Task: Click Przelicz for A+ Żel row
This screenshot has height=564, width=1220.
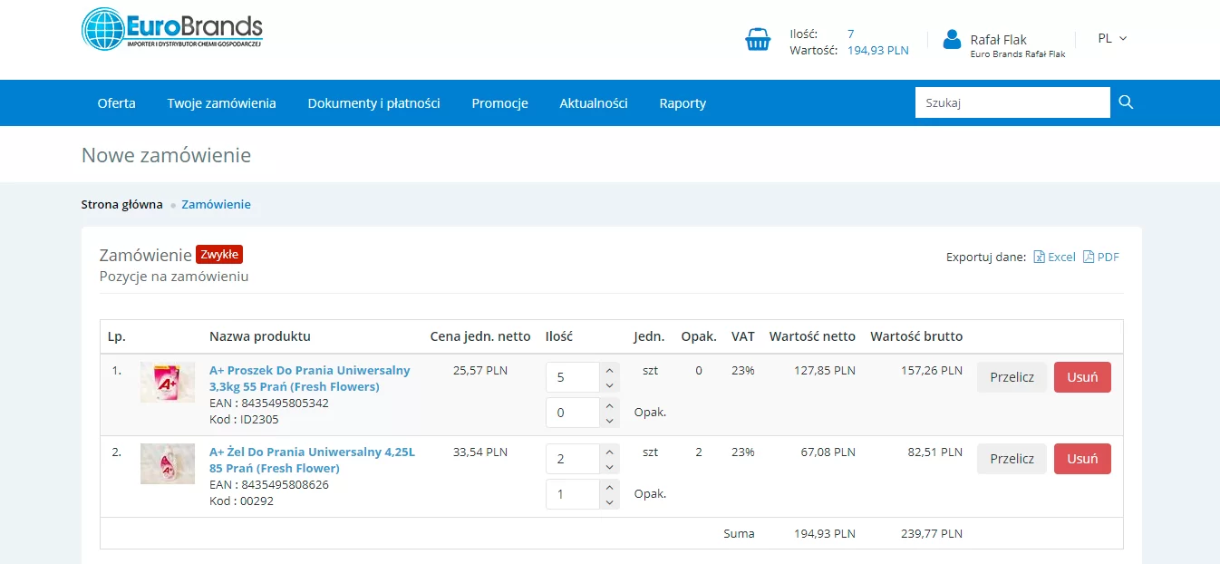Action: pyautogui.click(x=1012, y=459)
